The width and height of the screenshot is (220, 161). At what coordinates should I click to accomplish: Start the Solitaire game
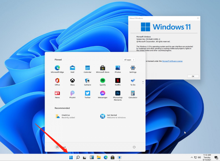coord(88,82)
